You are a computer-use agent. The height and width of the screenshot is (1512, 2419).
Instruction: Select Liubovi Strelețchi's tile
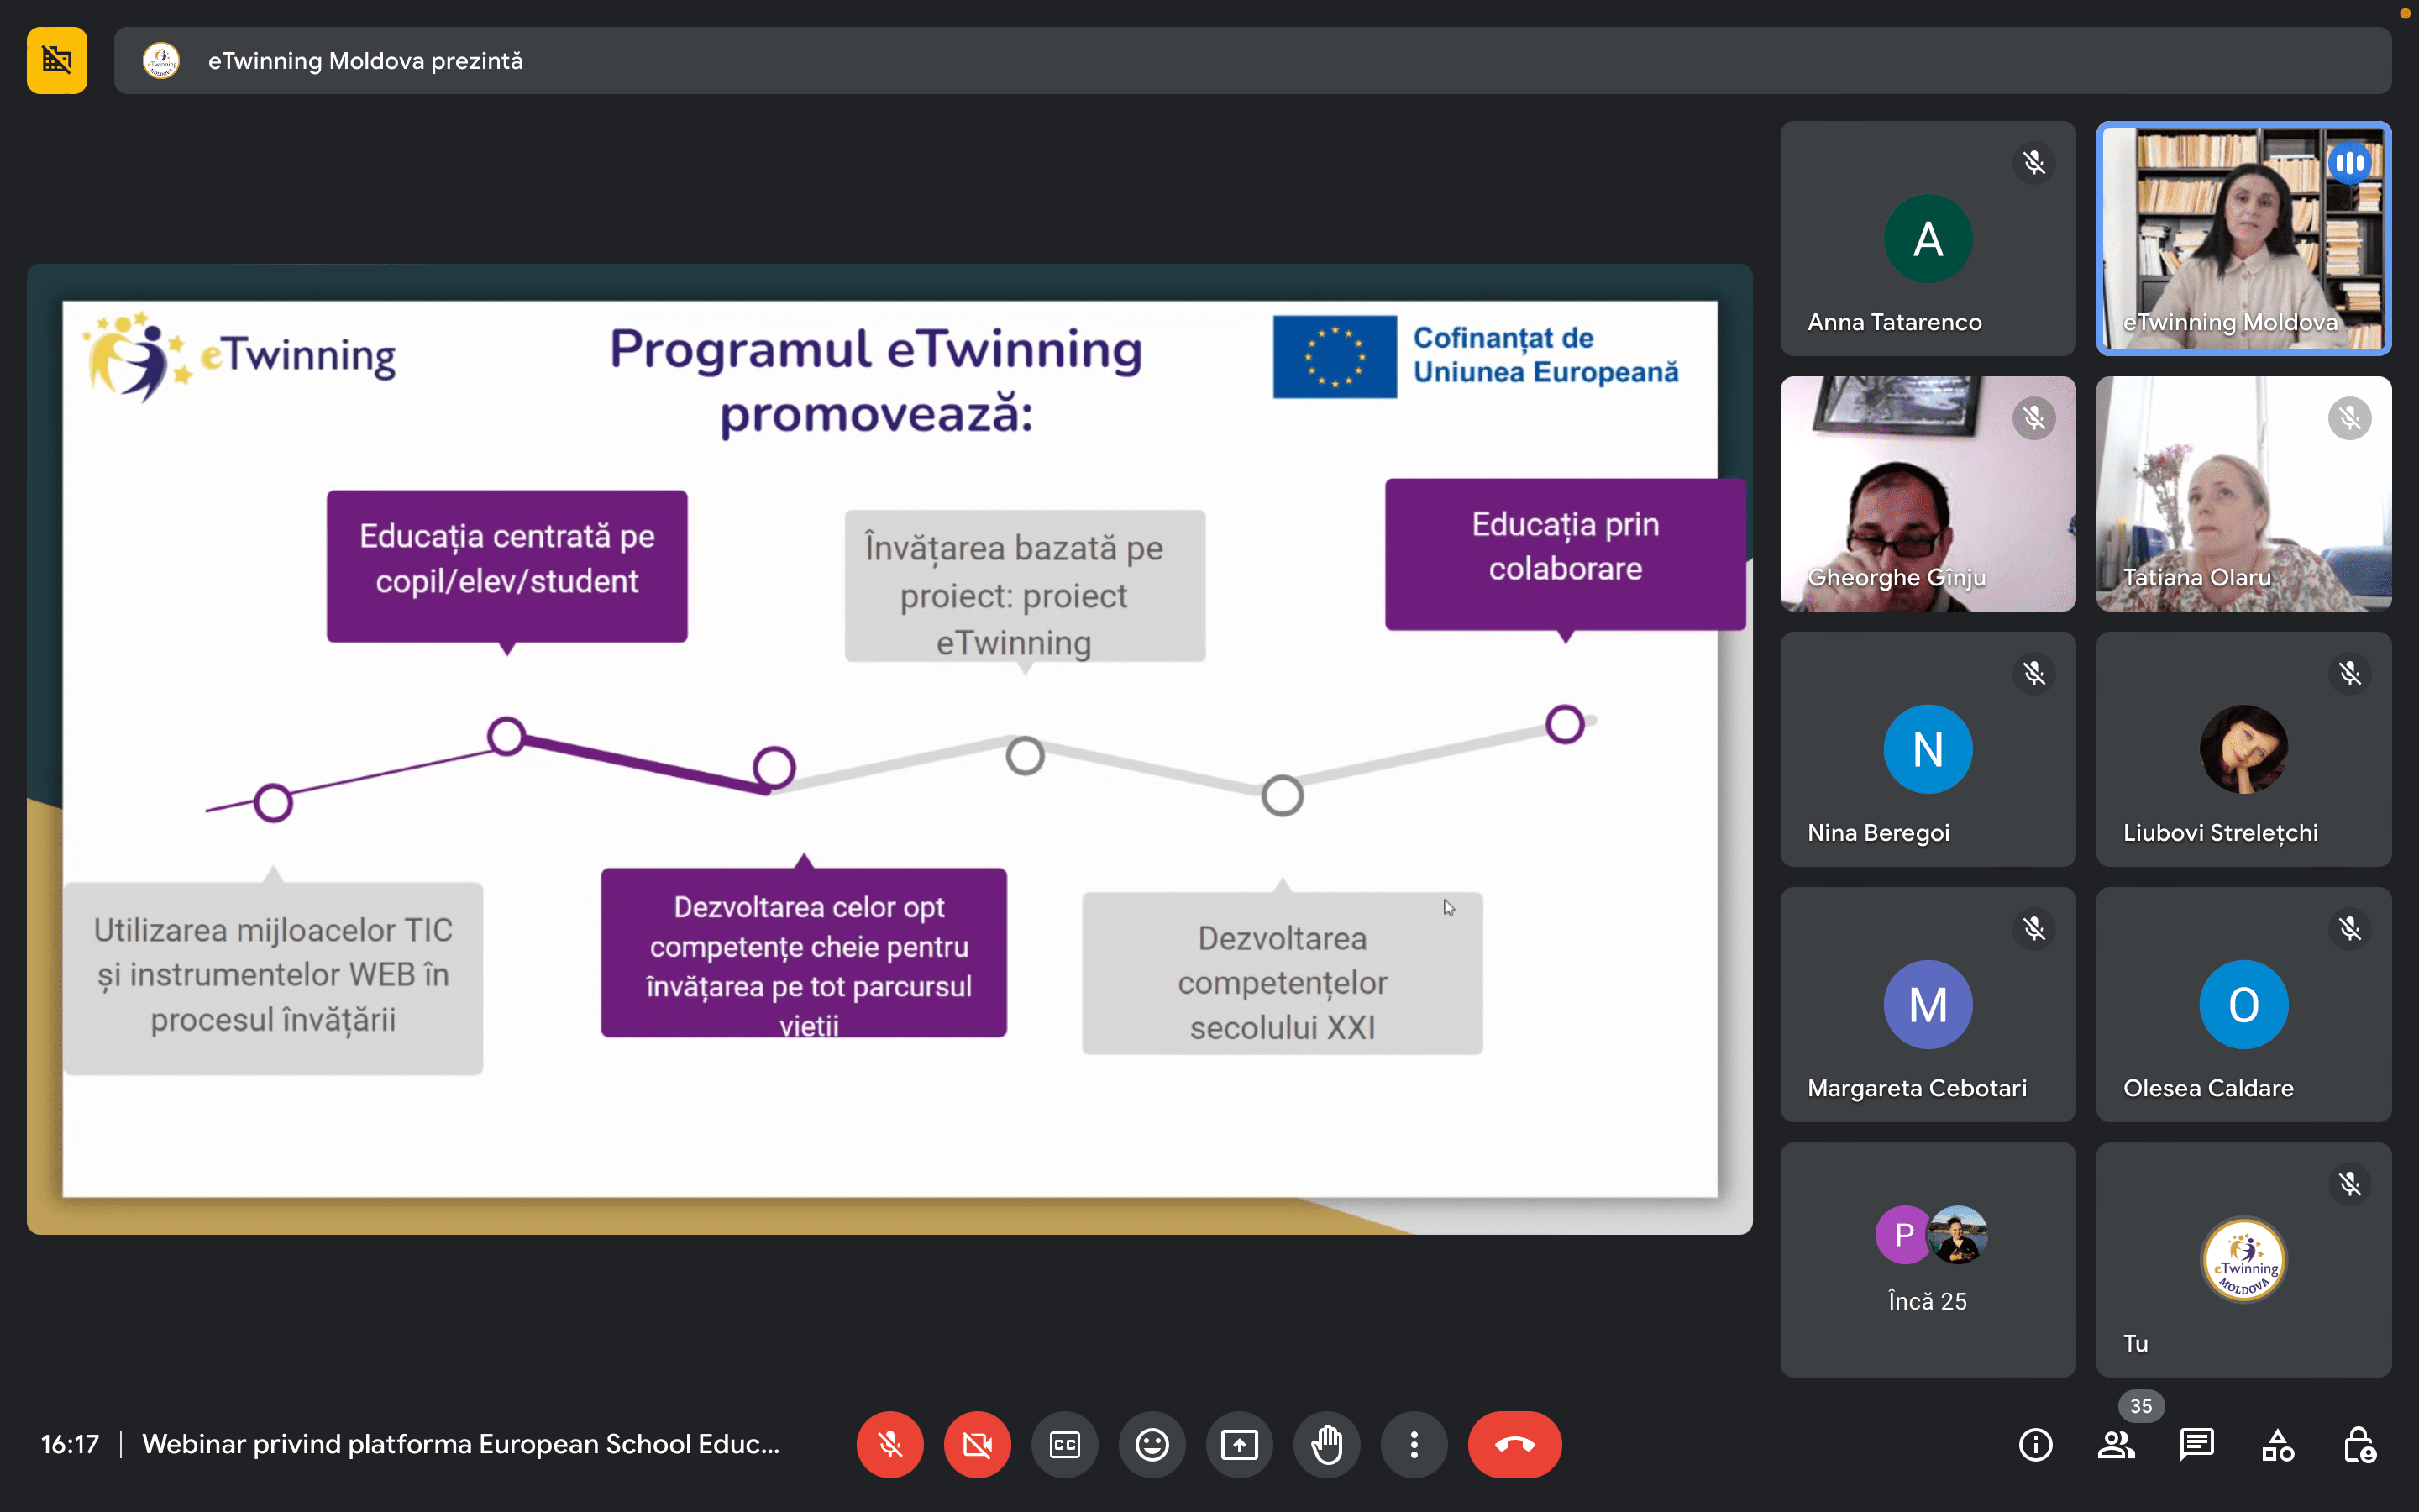pyautogui.click(x=2243, y=748)
